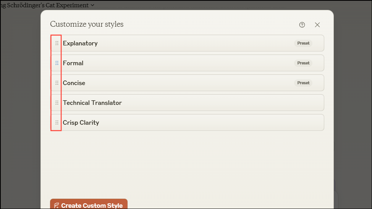Viewport: 372px width, 209px height.
Task: Select the Crisp Clarity drag handle
Action: coord(57,122)
